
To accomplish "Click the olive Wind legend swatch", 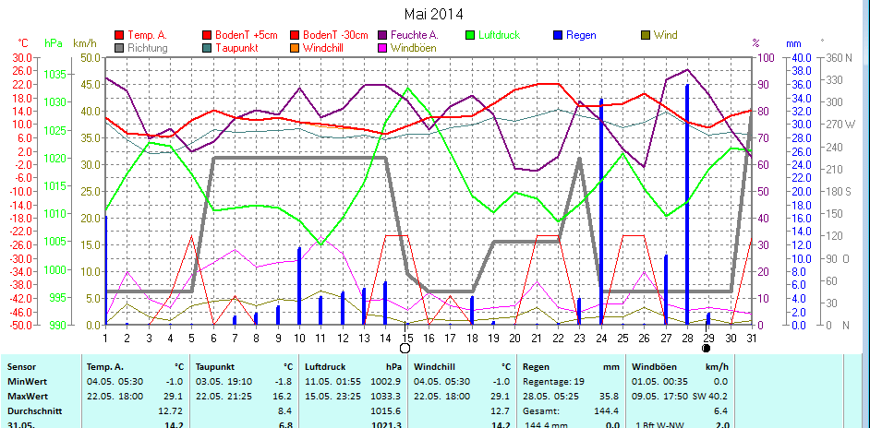I will [646, 35].
